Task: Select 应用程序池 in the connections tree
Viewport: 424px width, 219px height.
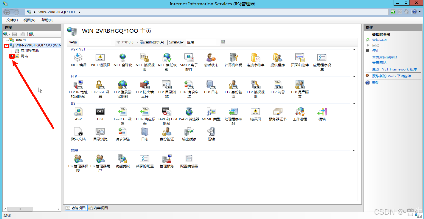Action: click(x=30, y=51)
